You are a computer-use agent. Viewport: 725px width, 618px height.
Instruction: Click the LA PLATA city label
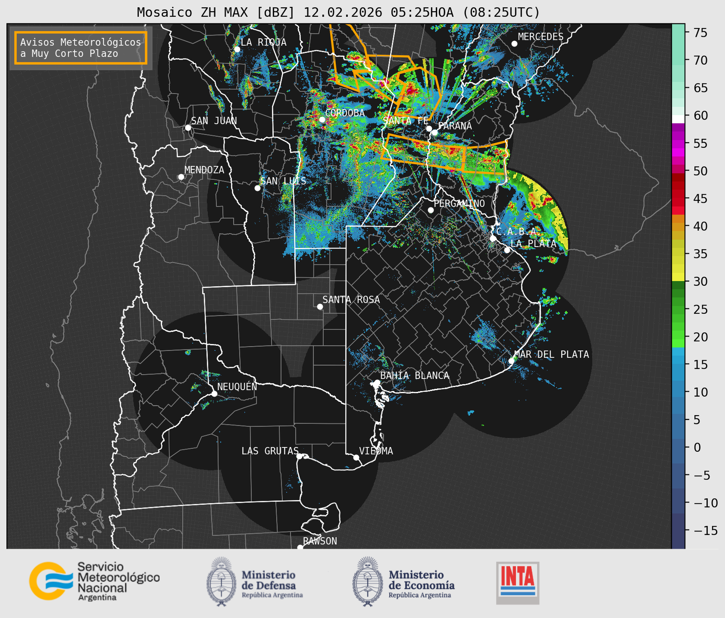click(x=533, y=243)
